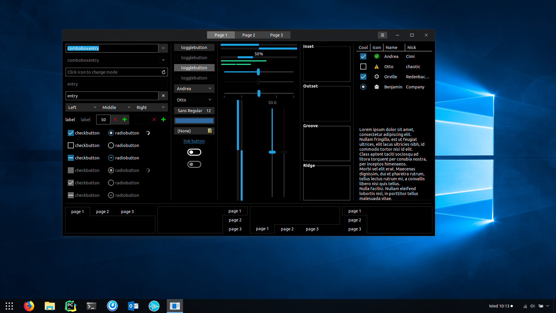Click the link button hyperlink

point(194,141)
